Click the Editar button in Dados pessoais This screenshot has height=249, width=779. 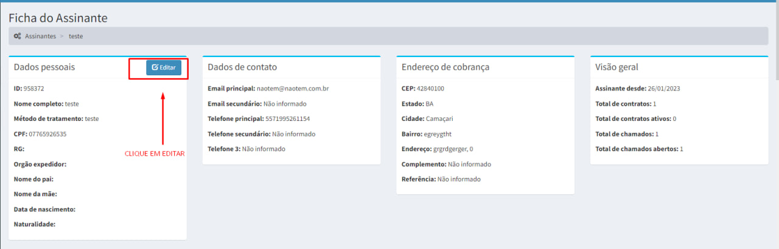point(164,67)
